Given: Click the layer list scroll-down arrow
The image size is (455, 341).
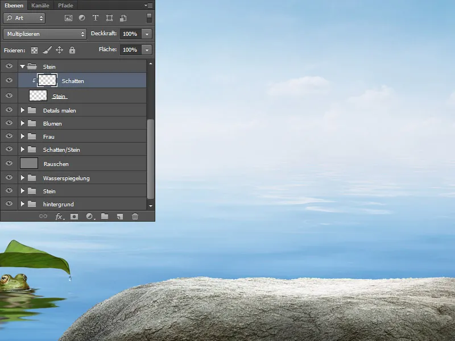Looking at the screenshot, I should click(150, 206).
